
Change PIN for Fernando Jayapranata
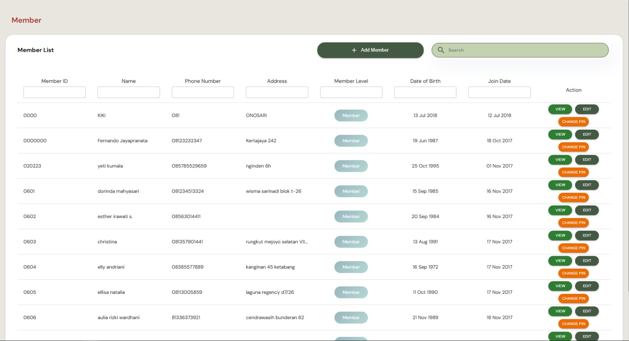click(x=574, y=147)
